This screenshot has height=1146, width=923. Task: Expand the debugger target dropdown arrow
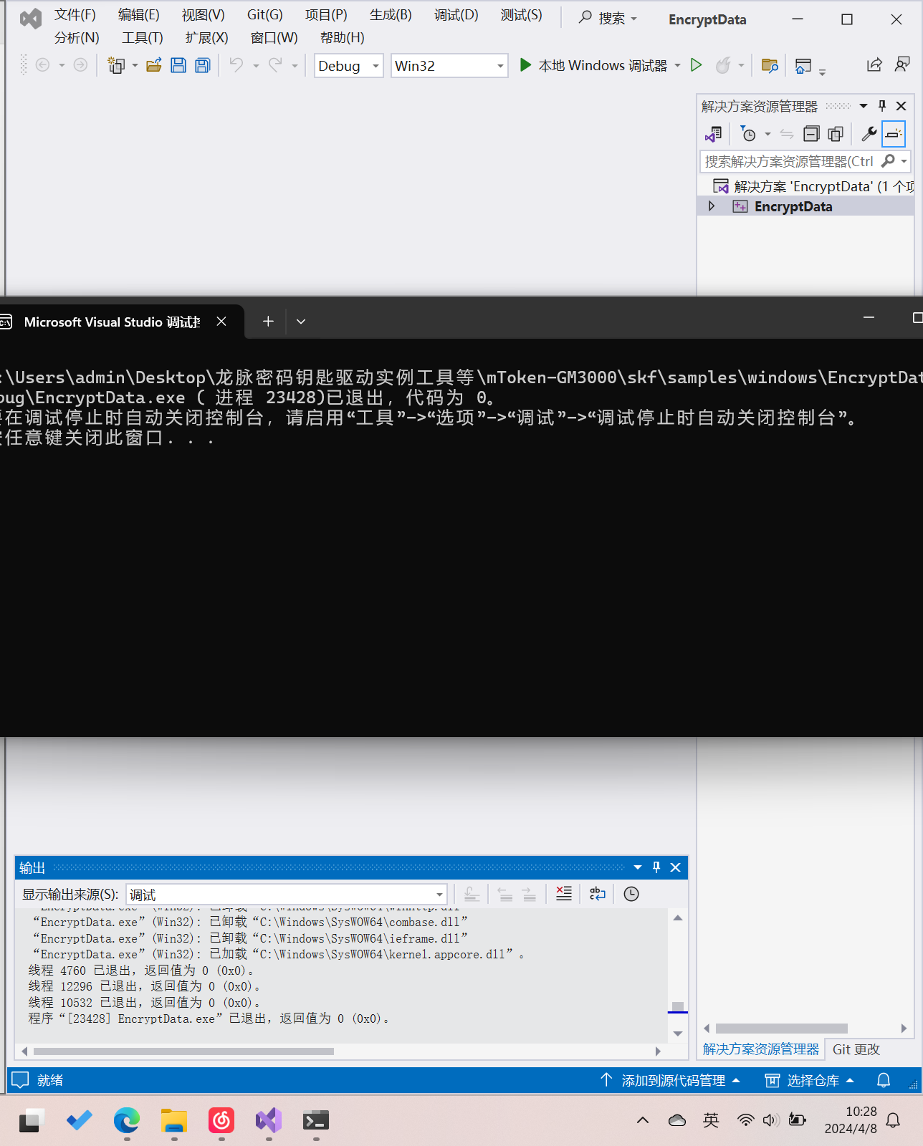[x=677, y=65]
